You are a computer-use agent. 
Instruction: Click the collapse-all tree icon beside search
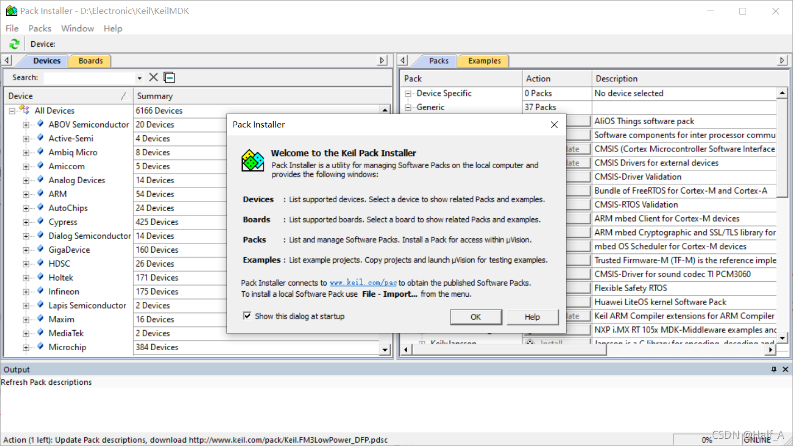point(169,77)
